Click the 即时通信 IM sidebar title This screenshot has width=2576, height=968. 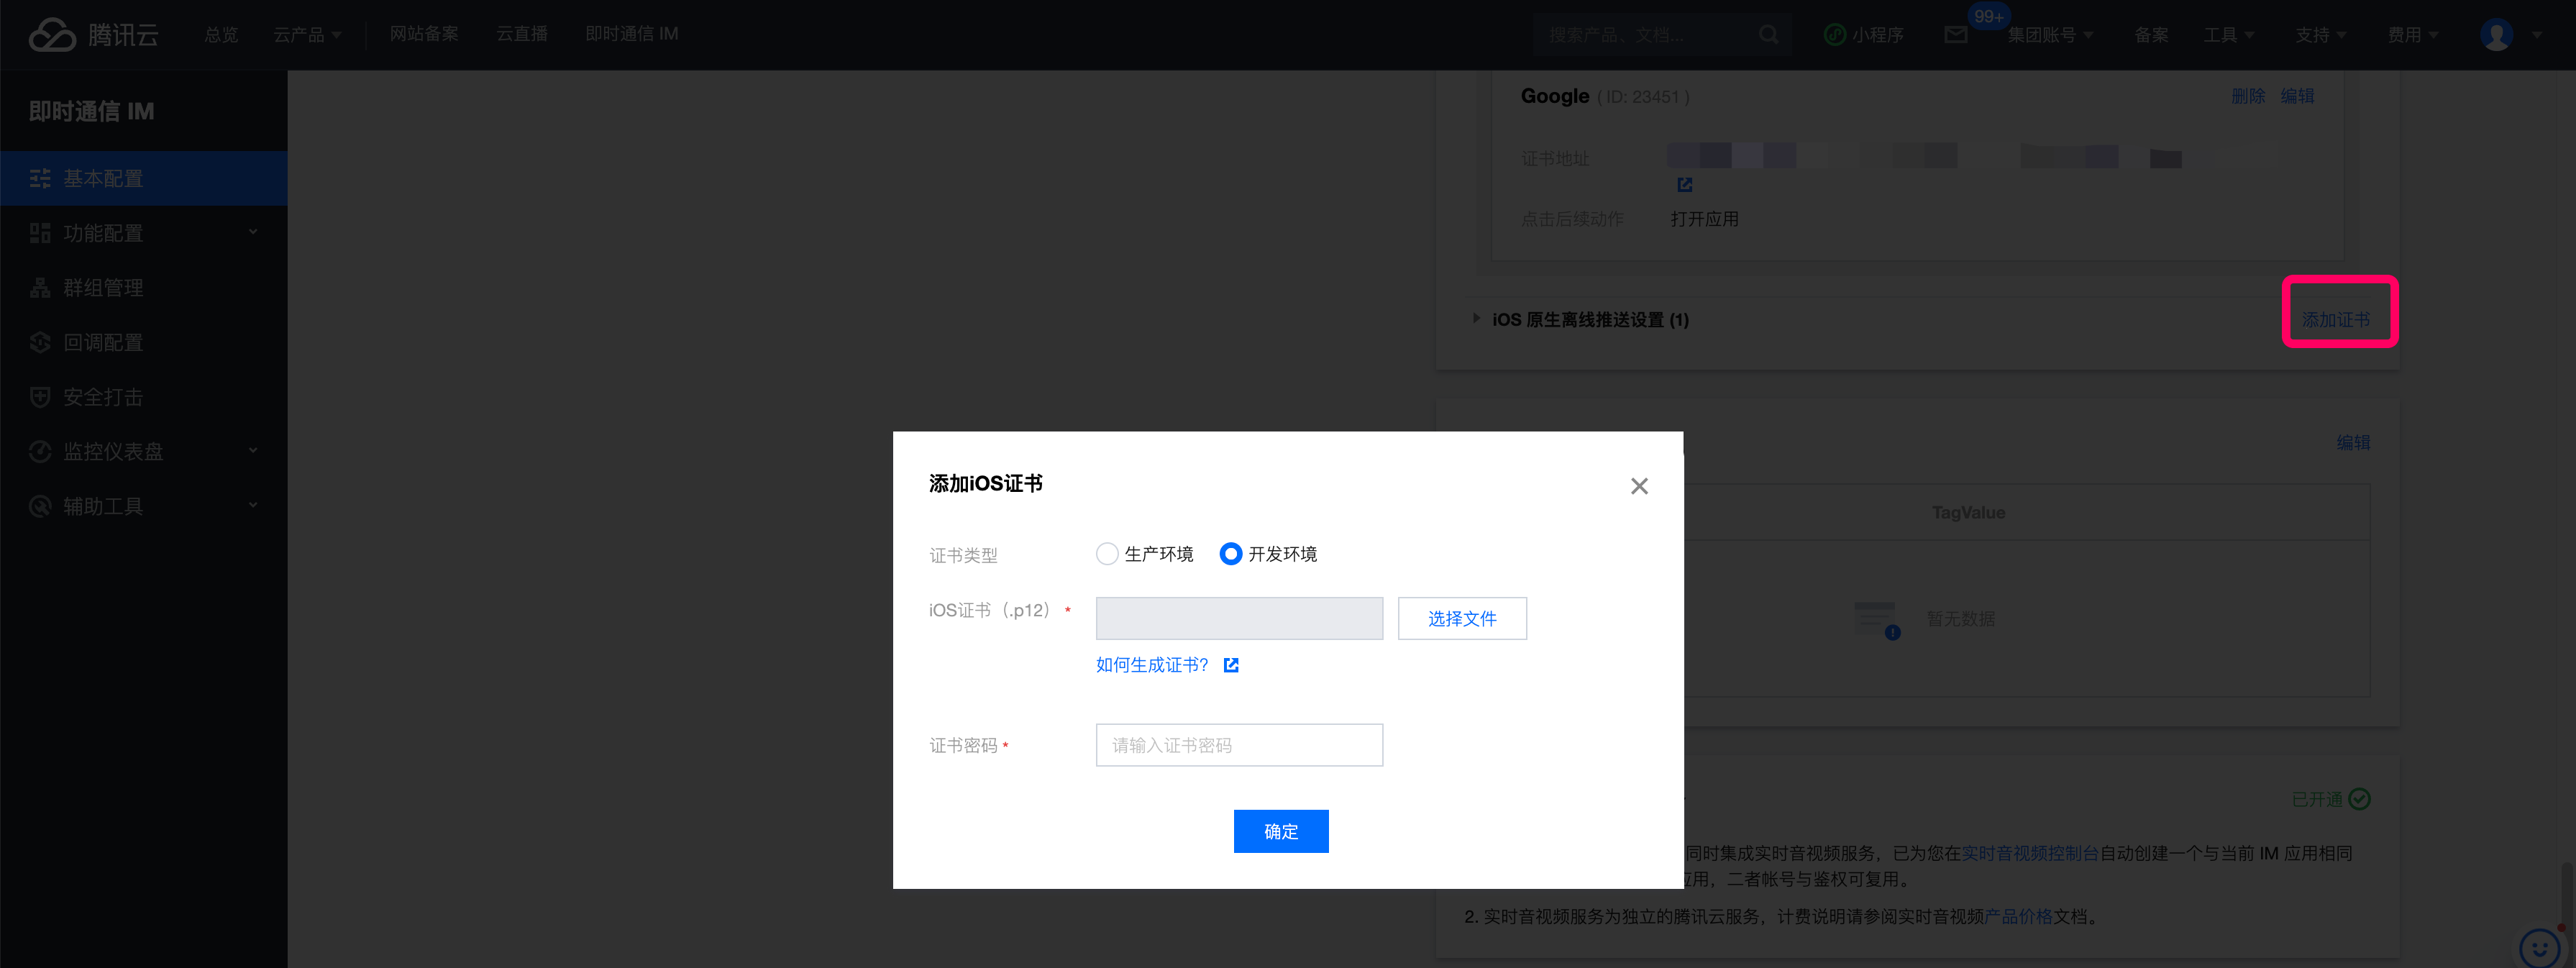click(91, 111)
